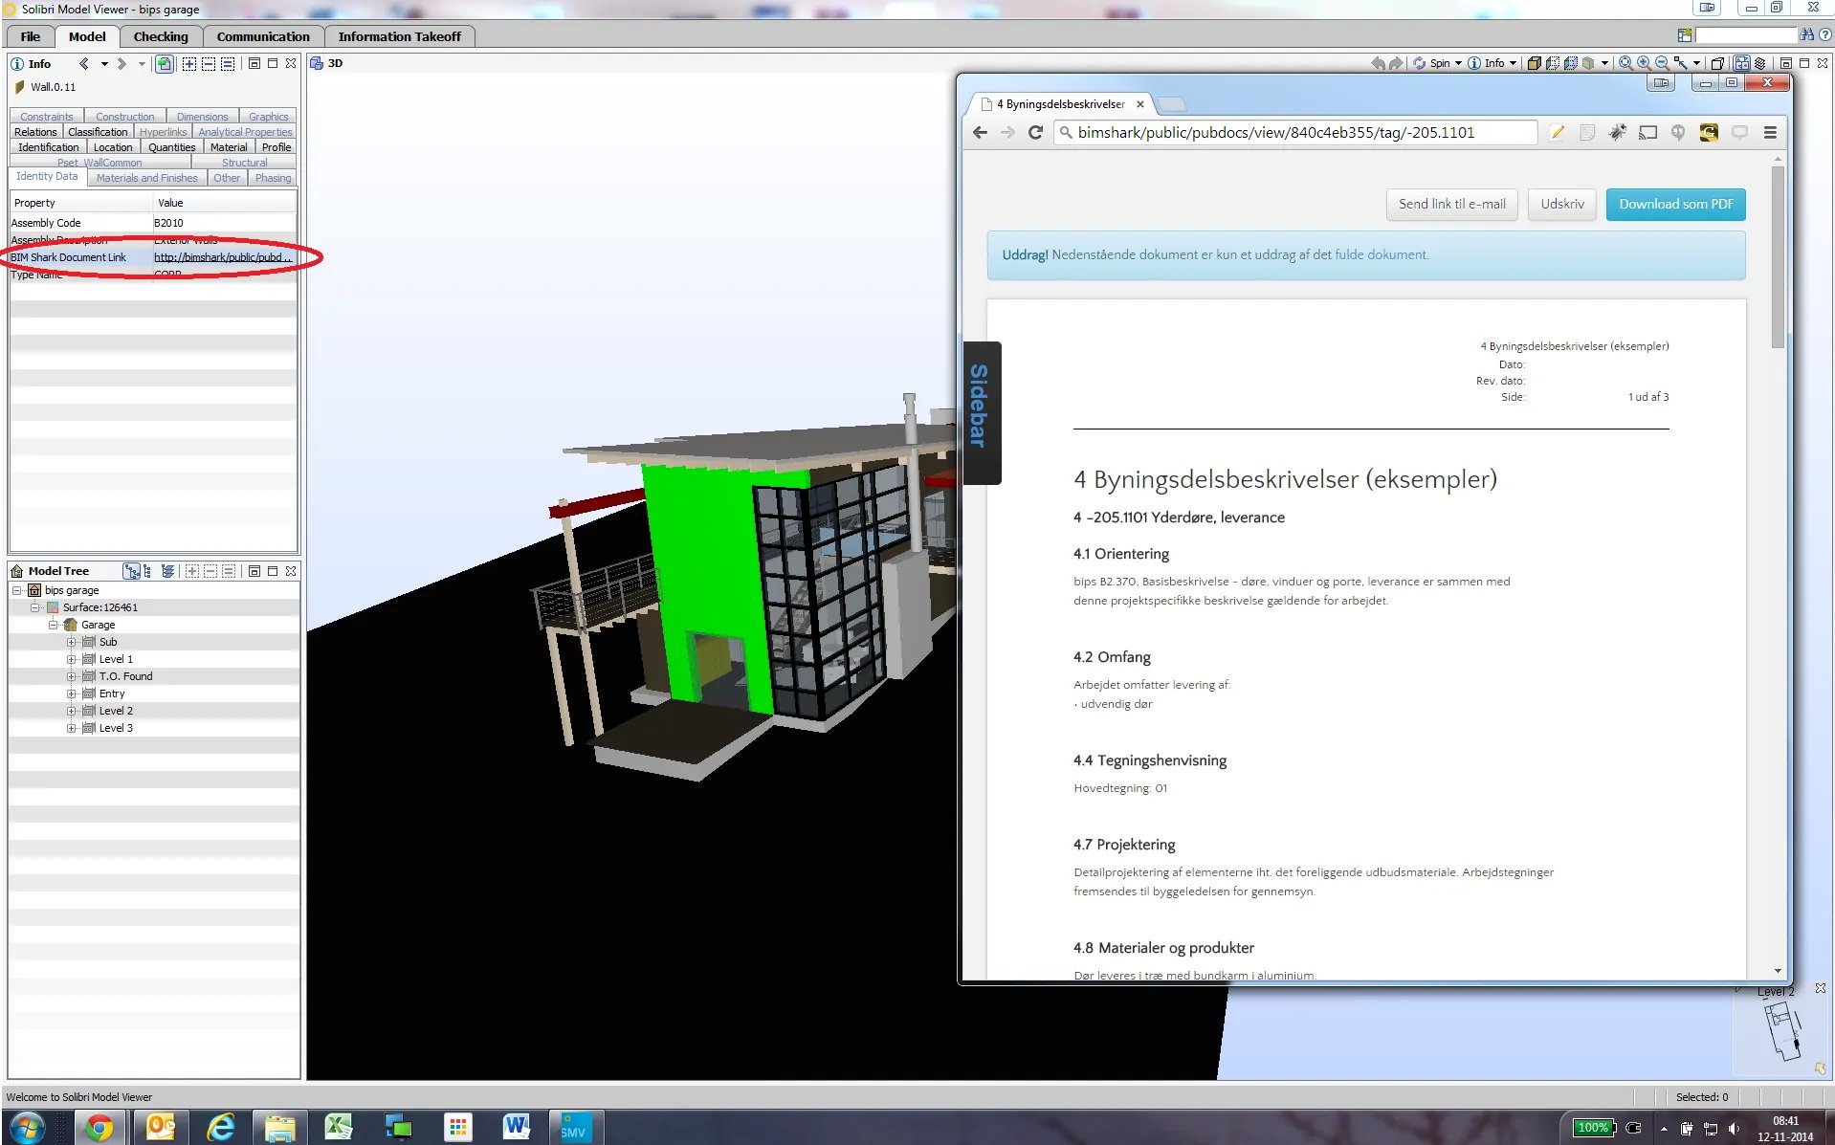Open the Quantities tab in Info panel
The width and height of the screenshot is (1835, 1145).
[x=171, y=147]
